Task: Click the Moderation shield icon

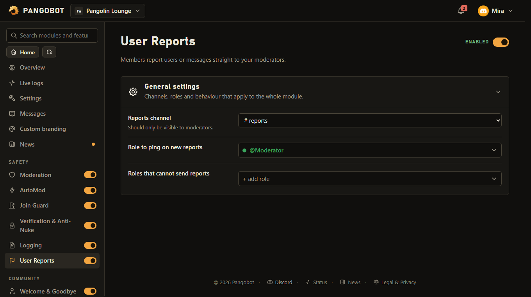Action: [12, 175]
